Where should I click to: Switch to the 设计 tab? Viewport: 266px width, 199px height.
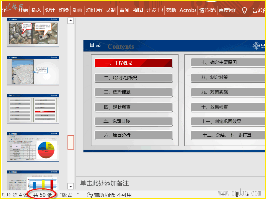[x=50, y=10]
